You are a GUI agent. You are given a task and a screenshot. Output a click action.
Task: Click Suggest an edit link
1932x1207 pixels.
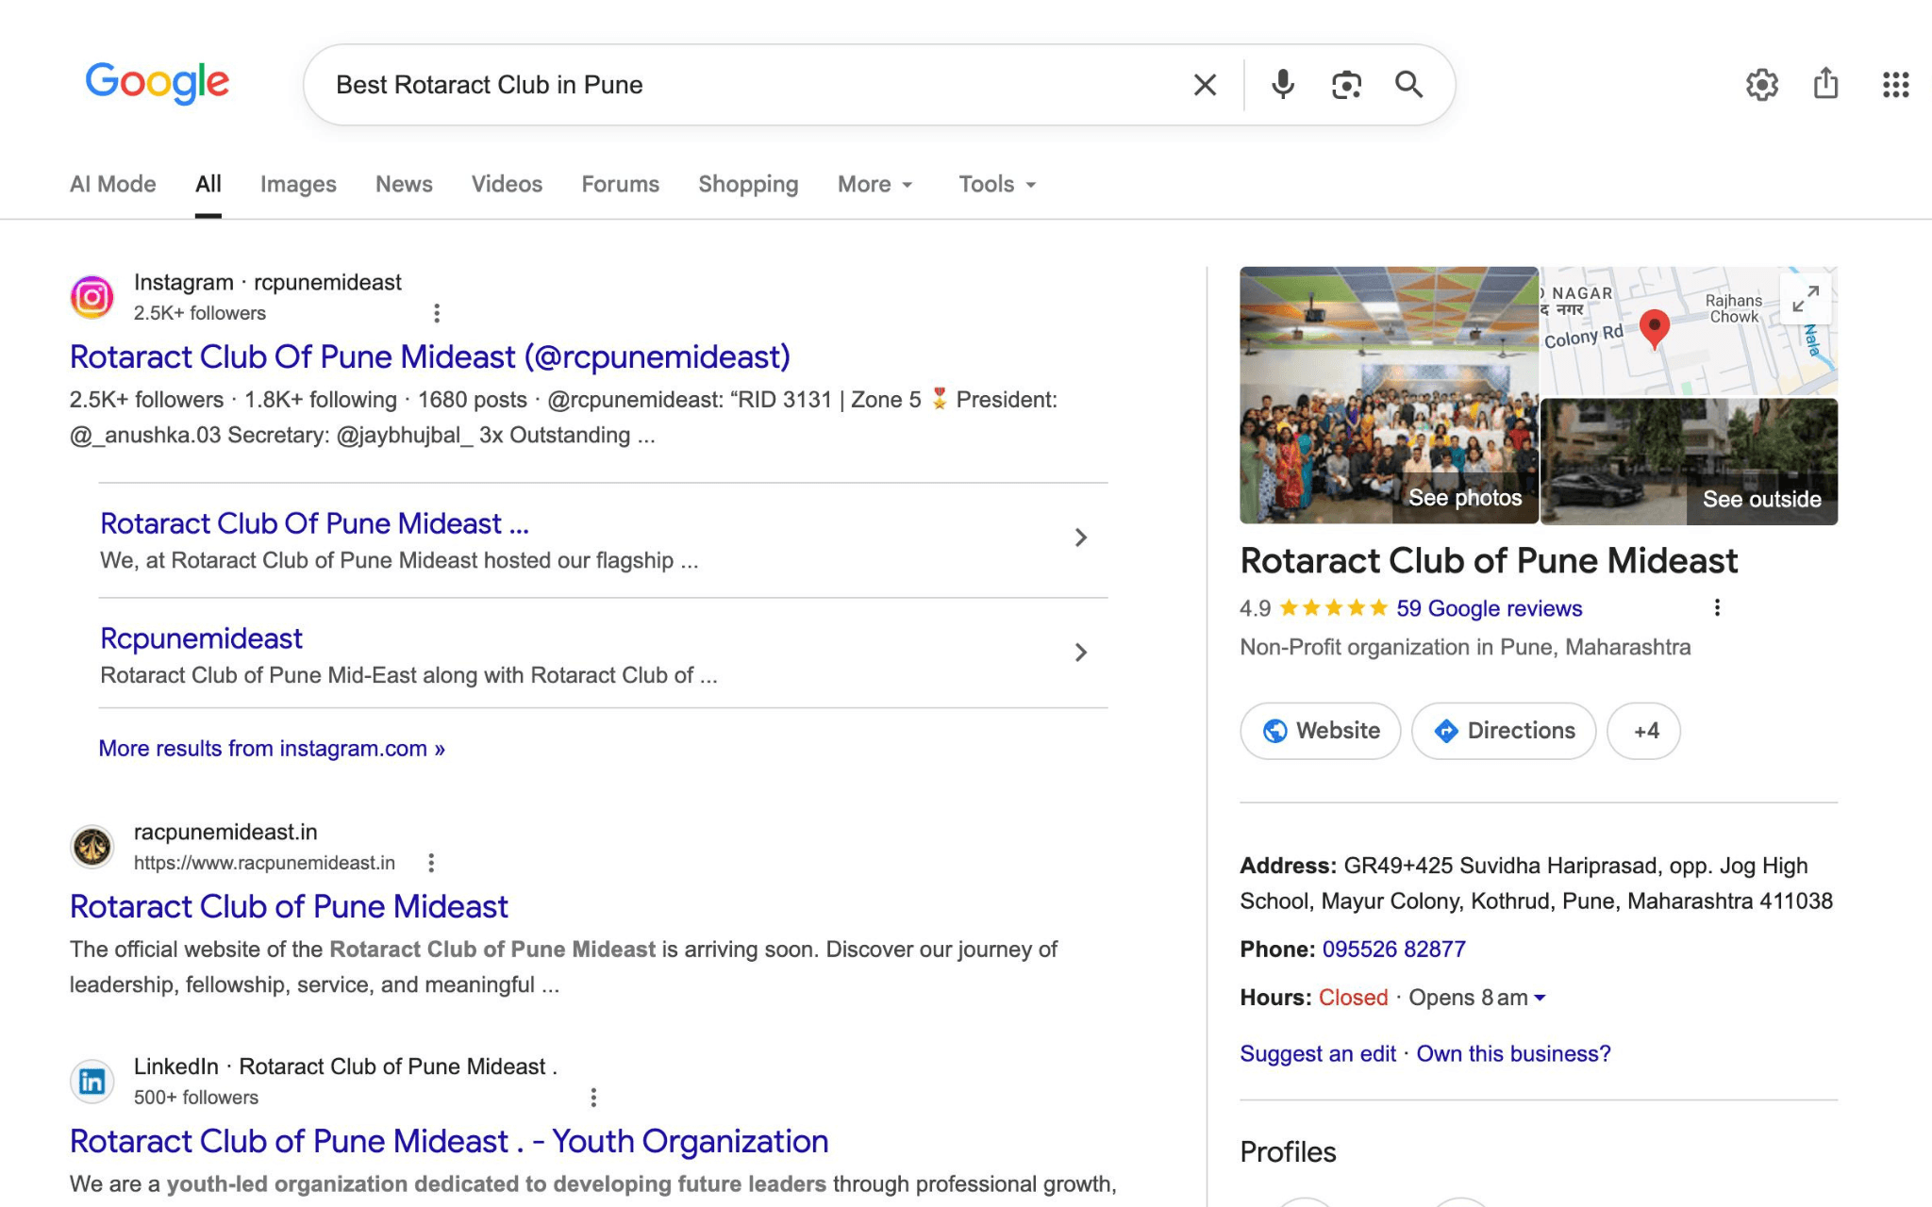tap(1318, 1053)
